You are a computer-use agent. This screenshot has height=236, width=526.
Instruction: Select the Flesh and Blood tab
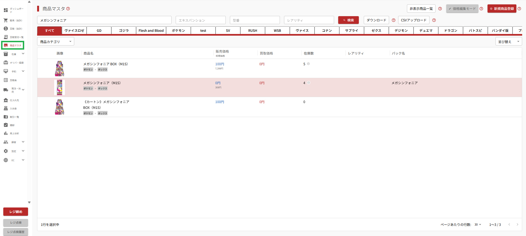[151, 30]
